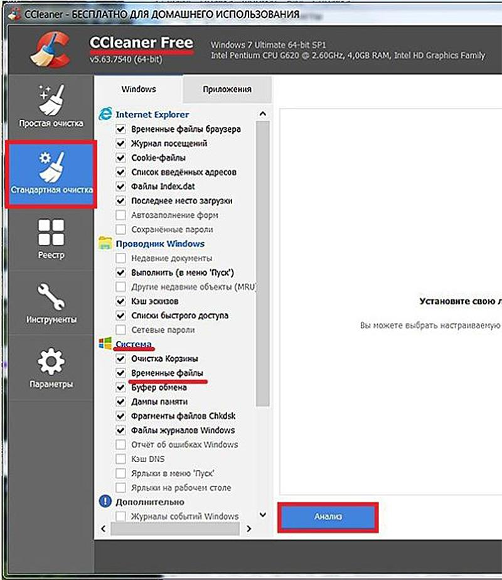
Task: Click the Дополнительно exclamation icon
Action: (105, 502)
